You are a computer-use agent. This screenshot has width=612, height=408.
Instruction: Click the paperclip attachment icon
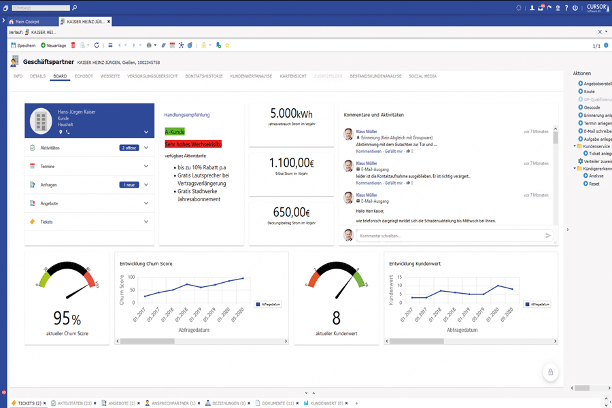click(x=164, y=46)
